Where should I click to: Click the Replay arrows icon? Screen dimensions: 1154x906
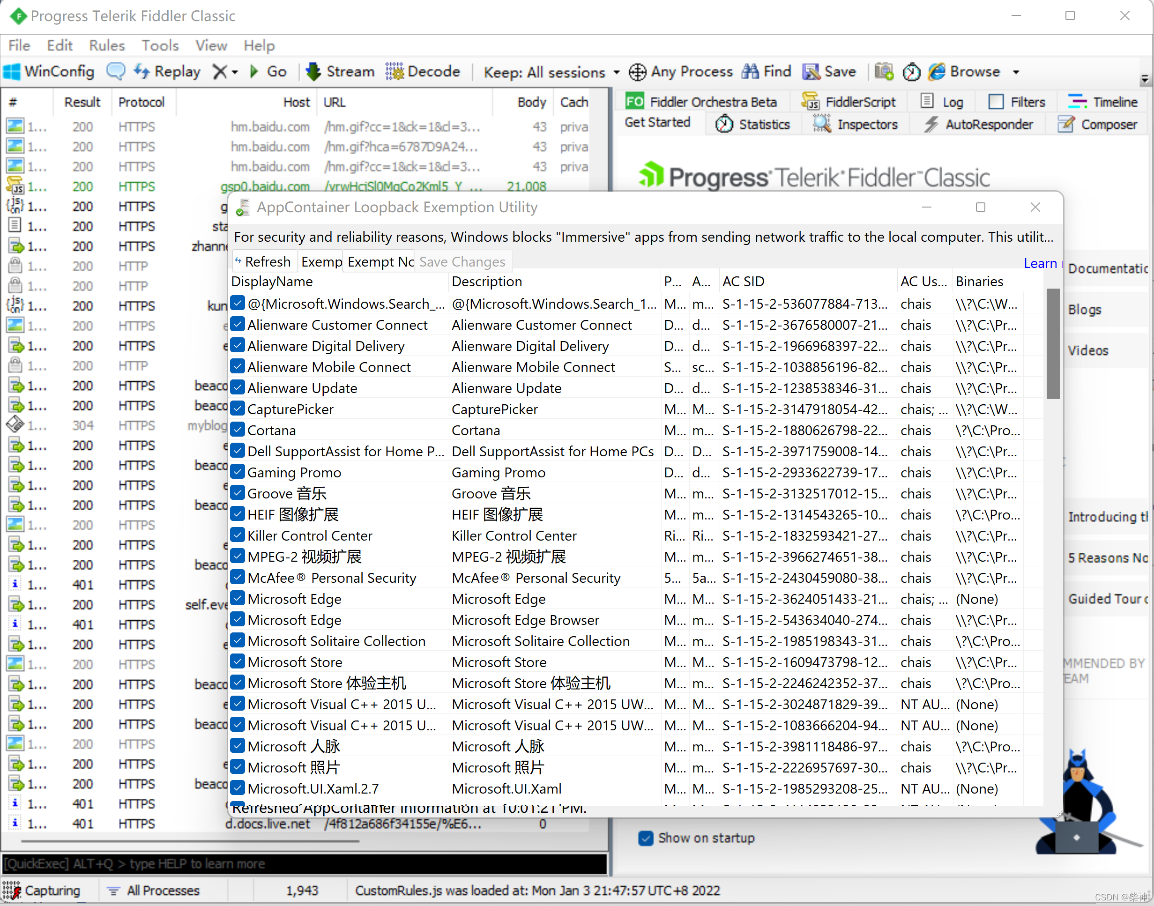point(141,71)
